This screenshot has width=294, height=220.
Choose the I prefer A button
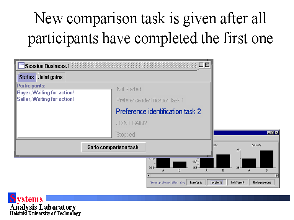click(196, 183)
